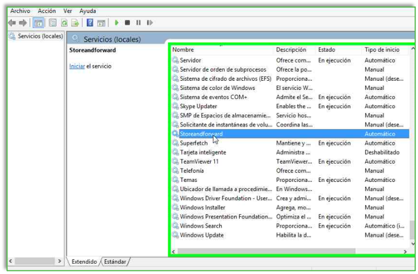Click the Iniciar link to start service
The width and height of the screenshot is (418, 274).
click(77, 66)
